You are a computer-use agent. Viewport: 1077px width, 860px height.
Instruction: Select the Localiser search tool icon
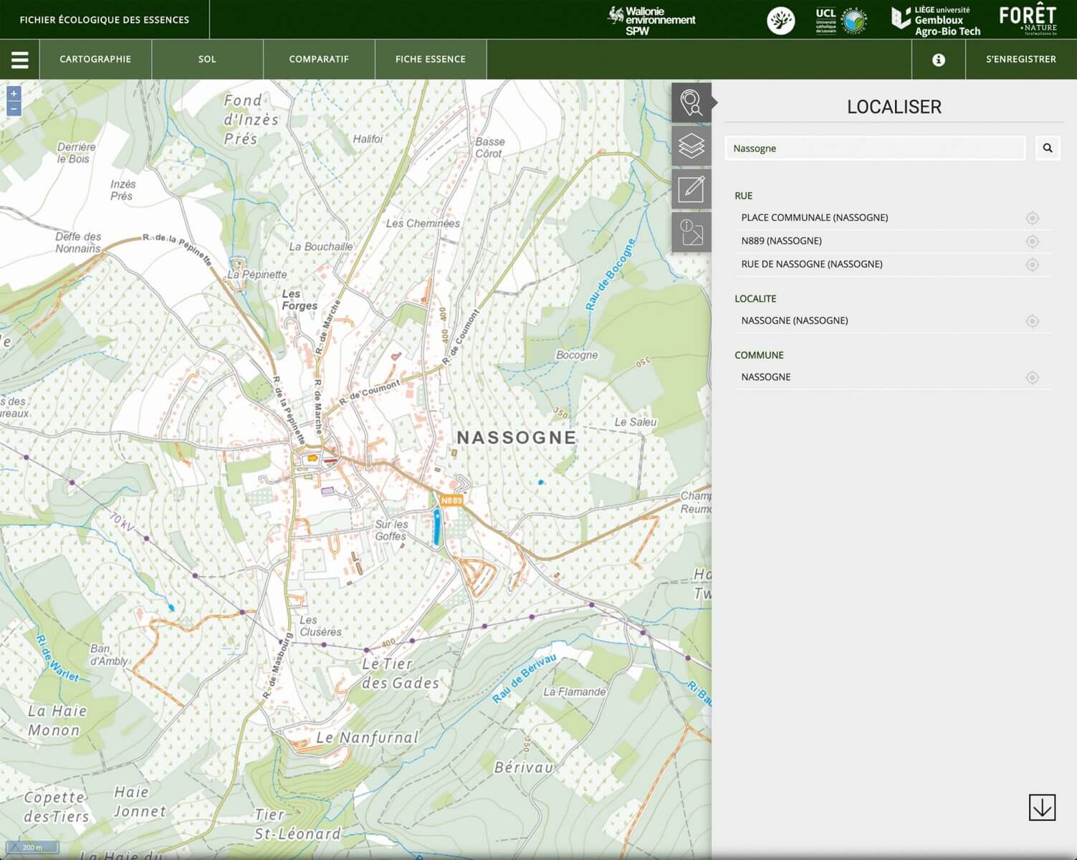click(691, 102)
